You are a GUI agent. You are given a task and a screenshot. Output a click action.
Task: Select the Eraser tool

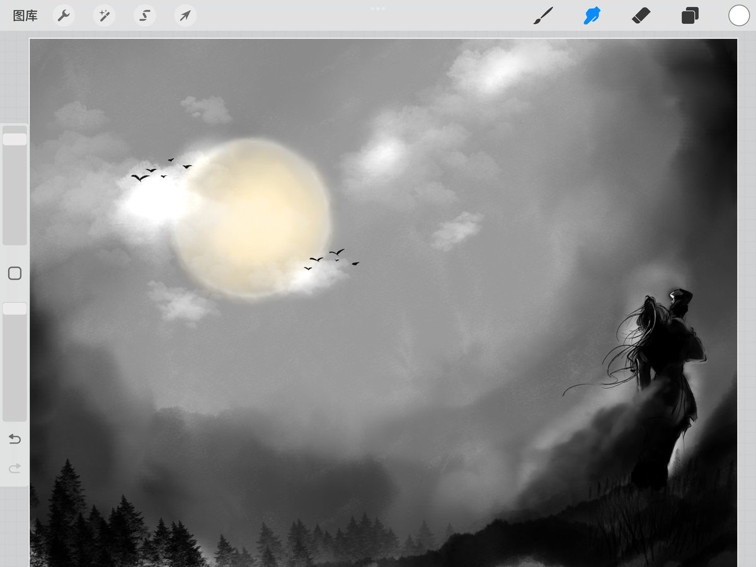pos(641,16)
